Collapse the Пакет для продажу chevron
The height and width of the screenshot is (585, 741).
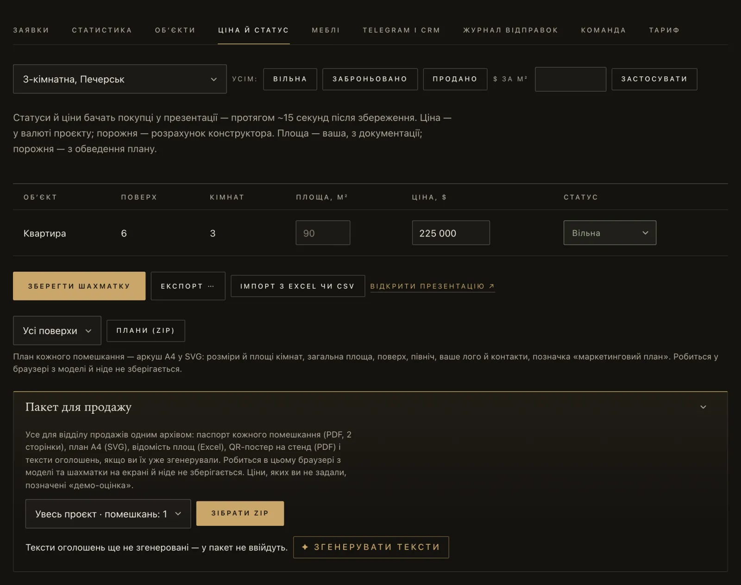coord(703,407)
